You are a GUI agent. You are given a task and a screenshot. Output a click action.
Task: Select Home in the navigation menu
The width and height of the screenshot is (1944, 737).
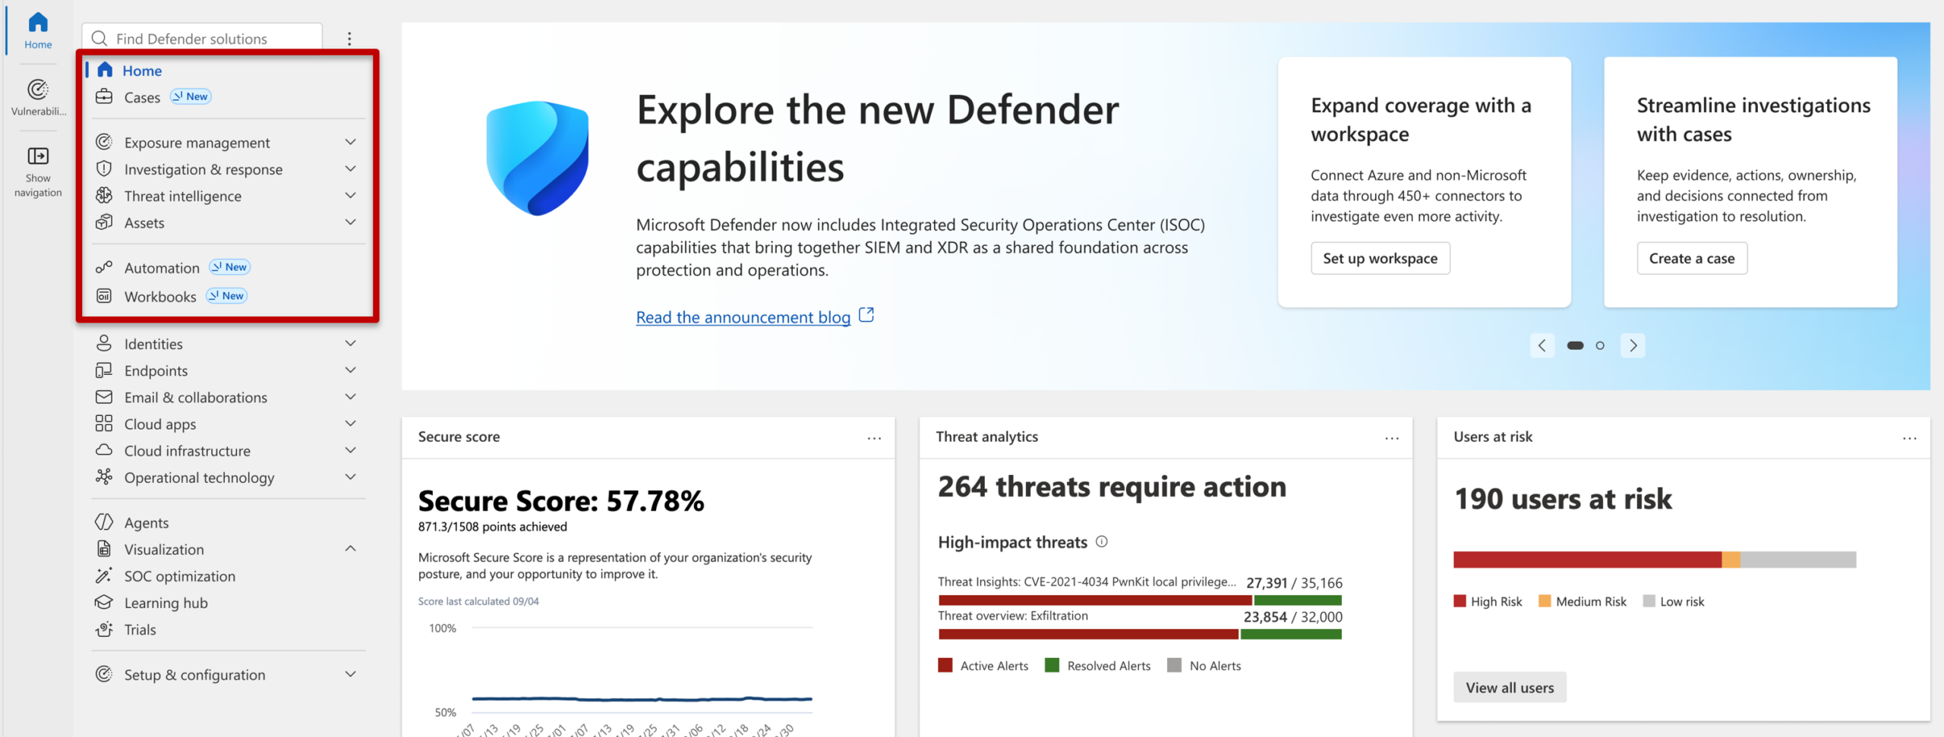point(142,71)
